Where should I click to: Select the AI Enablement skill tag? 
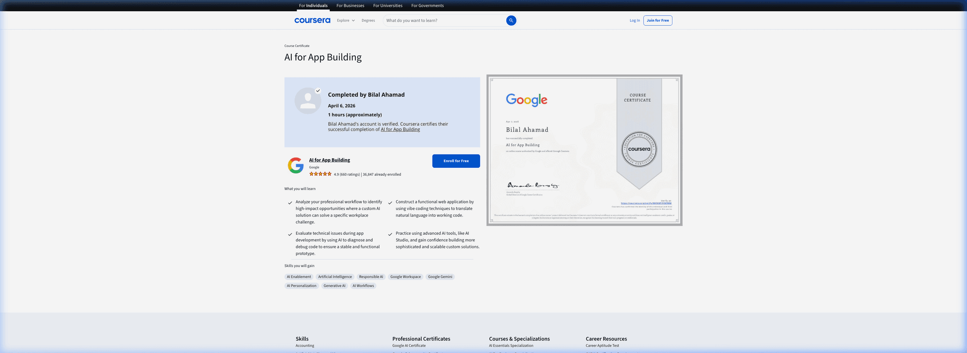tap(299, 277)
